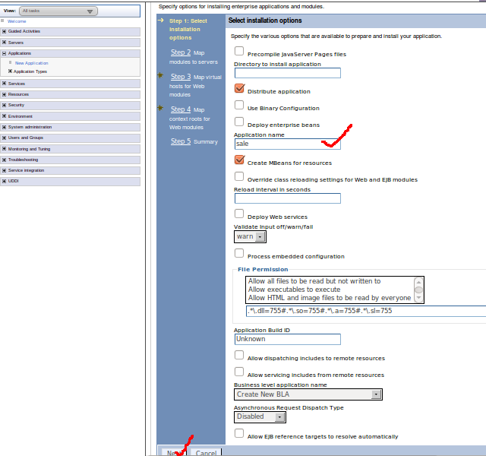Image resolution: width=486 pixels, height=456 pixels.
Task: Select Allow all files to be read option
Action: click(x=314, y=281)
